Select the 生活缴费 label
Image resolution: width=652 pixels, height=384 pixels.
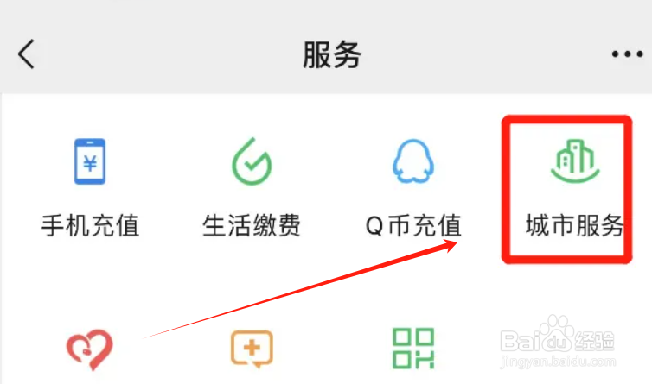click(252, 225)
